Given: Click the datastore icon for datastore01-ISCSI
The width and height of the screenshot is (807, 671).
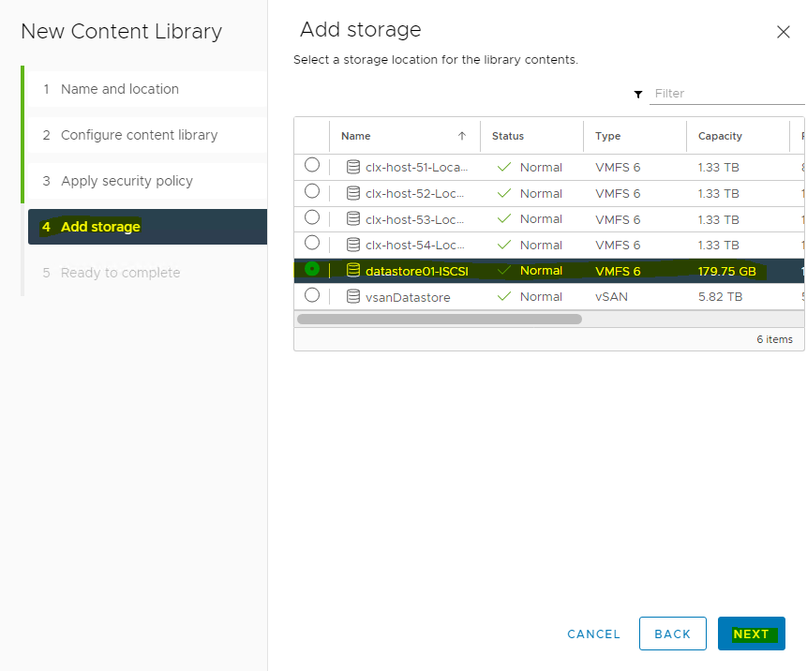Looking at the screenshot, I should (353, 270).
